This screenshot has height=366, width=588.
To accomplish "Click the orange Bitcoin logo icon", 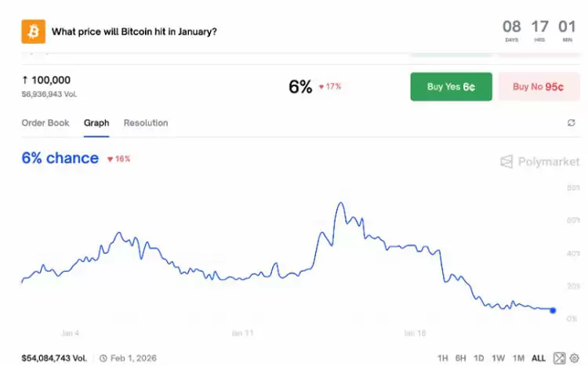I will 33,32.
